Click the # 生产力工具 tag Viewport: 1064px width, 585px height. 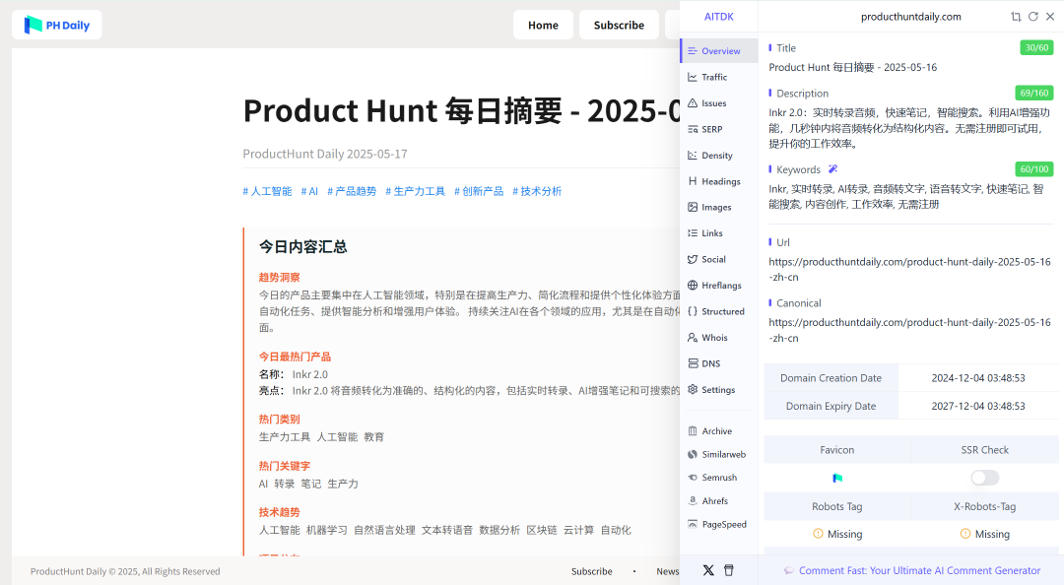pyautogui.click(x=416, y=191)
